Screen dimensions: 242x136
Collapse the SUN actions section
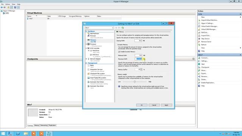click(240, 14)
